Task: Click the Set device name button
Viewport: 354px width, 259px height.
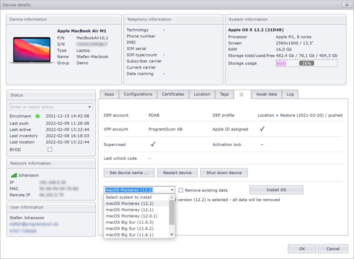Action: click(x=129, y=173)
